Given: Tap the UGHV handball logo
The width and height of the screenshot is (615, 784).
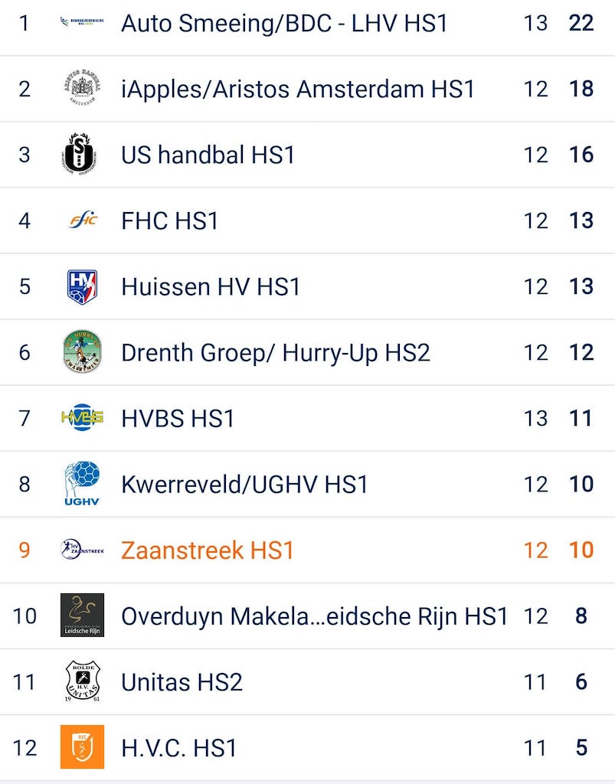Looking at the screenshot, I should 82,484.
